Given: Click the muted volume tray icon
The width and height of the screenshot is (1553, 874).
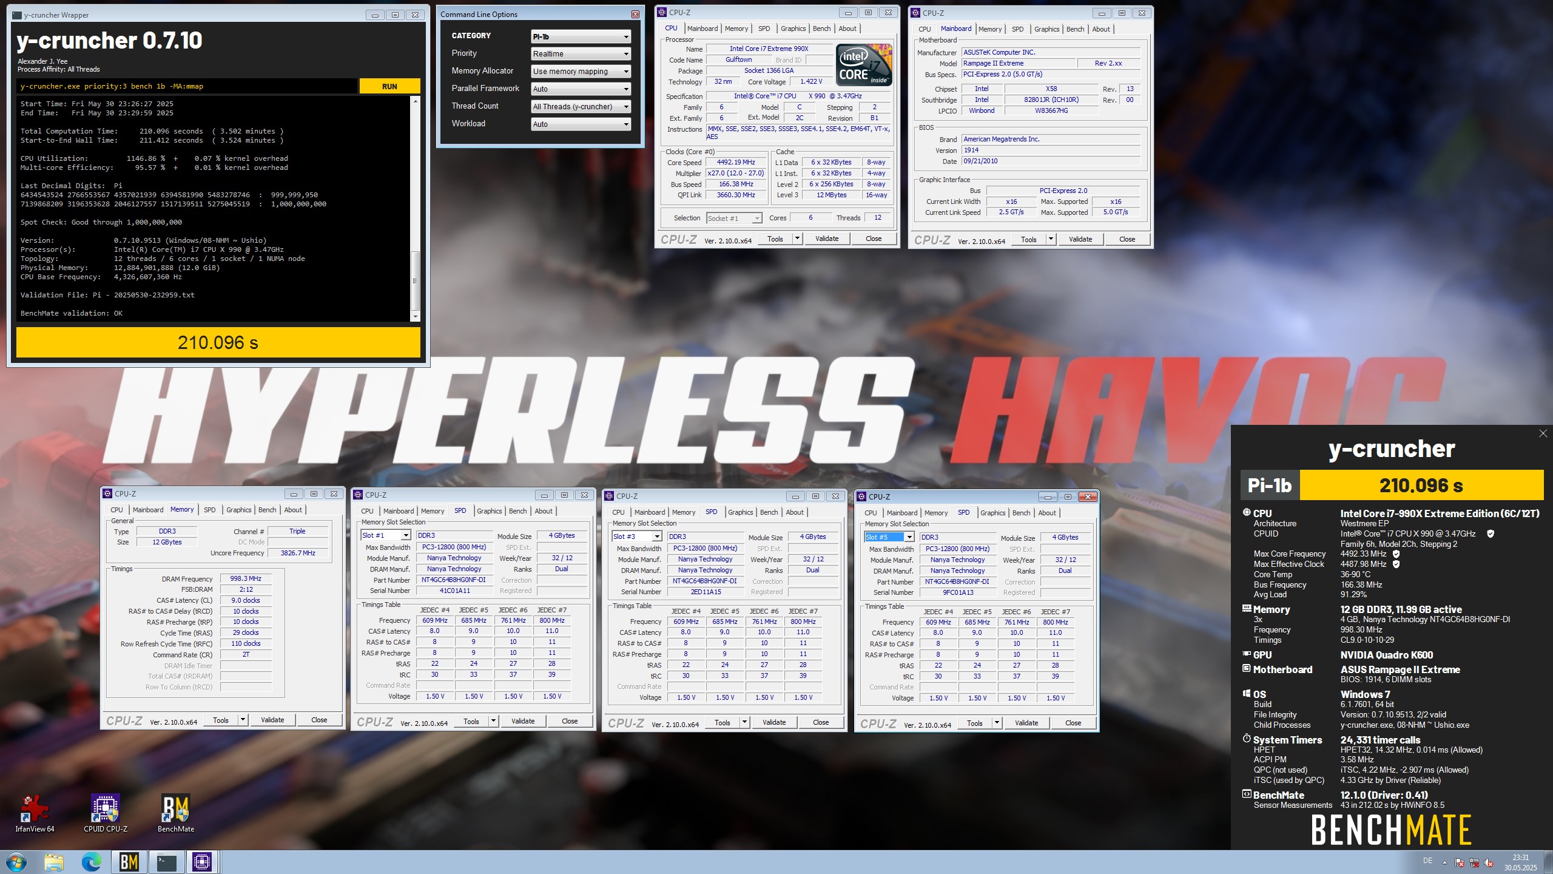Looking at the screenshot, I should click(1488, 862).
